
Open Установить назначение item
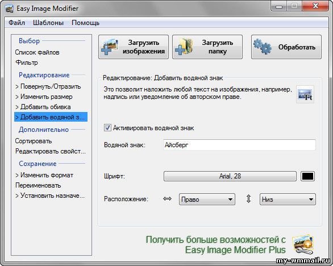pyautogui.click(x=50, y=196)
